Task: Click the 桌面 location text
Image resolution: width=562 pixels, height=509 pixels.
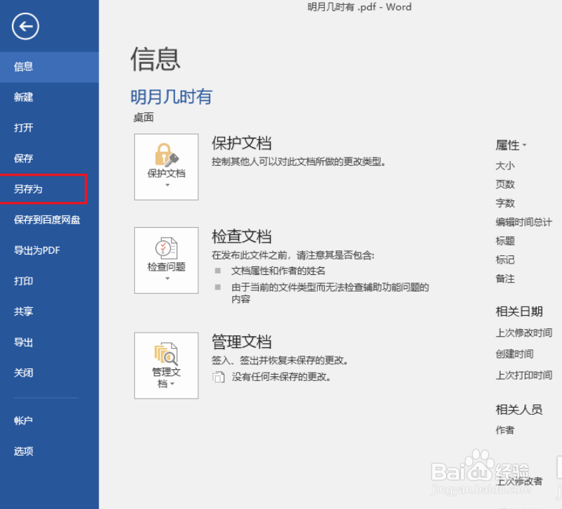Action: click(x=143, y=117)
